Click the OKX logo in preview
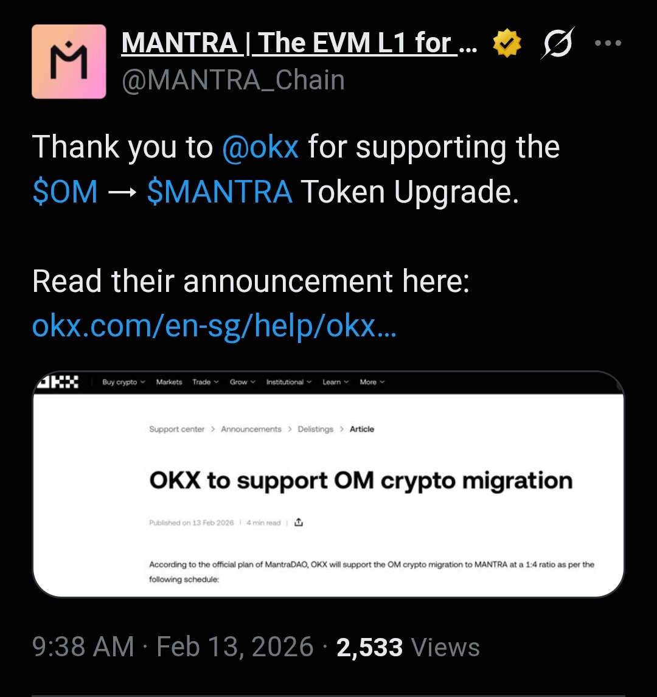Image resolution: width=657 pixels, height=697 pixels. [x=58, y=382]
